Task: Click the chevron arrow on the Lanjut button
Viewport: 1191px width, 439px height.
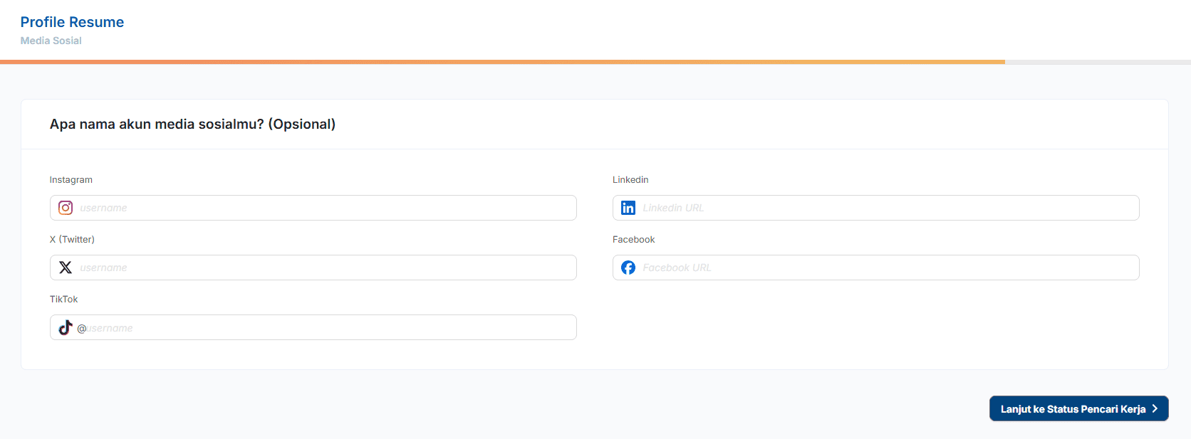Action: 1155,408
